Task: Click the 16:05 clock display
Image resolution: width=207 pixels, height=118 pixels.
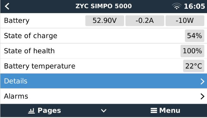Action: pyautogui.click(x=194, y=6)
